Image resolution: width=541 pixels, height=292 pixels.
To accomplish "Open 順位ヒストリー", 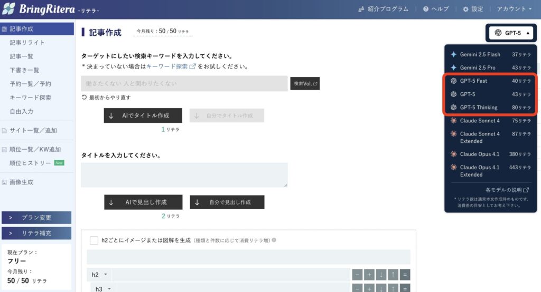I will point(30,163).
